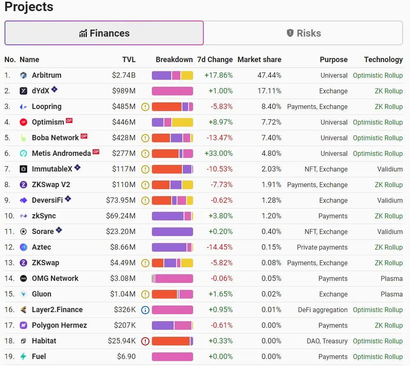Click the Sorare logo icon

click(23, 232)
